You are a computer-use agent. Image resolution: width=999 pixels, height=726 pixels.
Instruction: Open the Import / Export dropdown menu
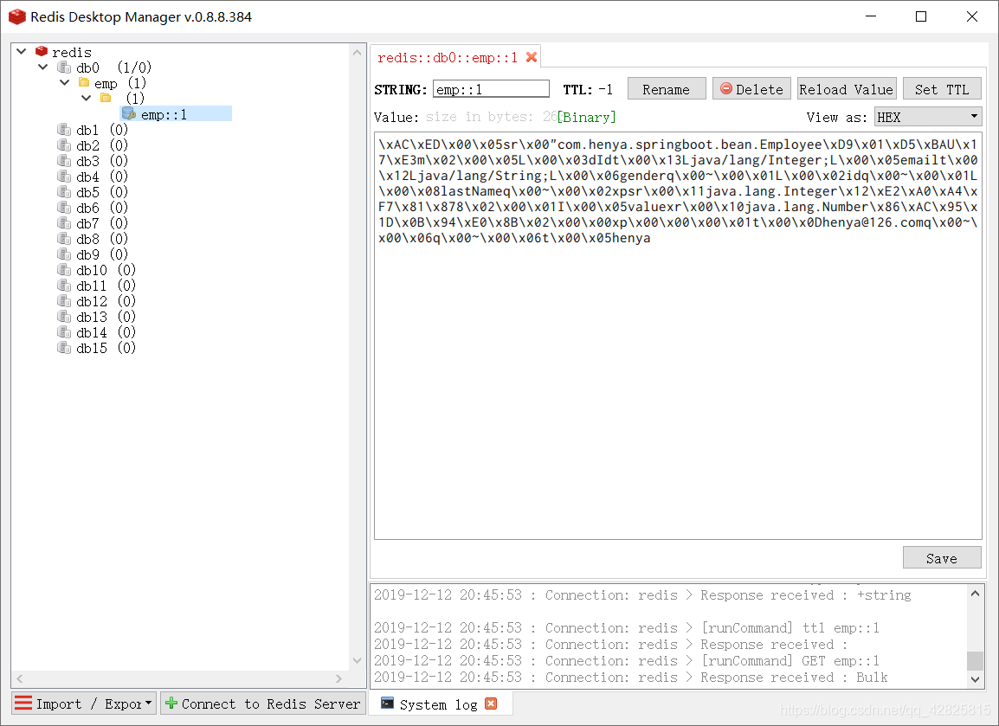coord(83,704)
